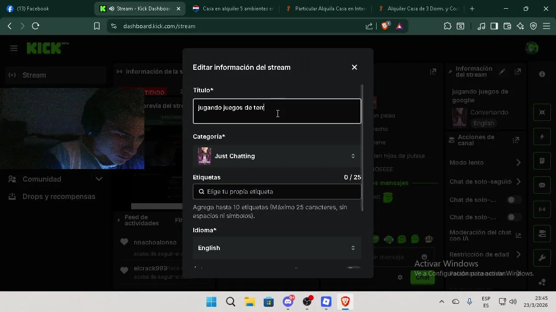Screen dimensions: 556x312
Task: Click the Just Chatting category thumbnail
Action: coord(204,156)
